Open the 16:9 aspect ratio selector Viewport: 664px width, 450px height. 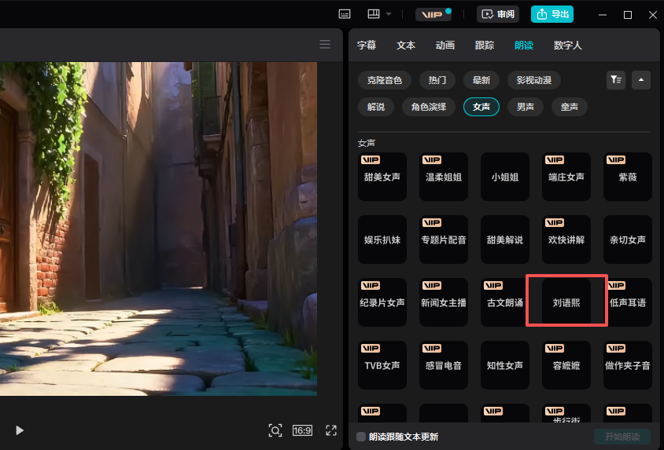coord(302,430)
